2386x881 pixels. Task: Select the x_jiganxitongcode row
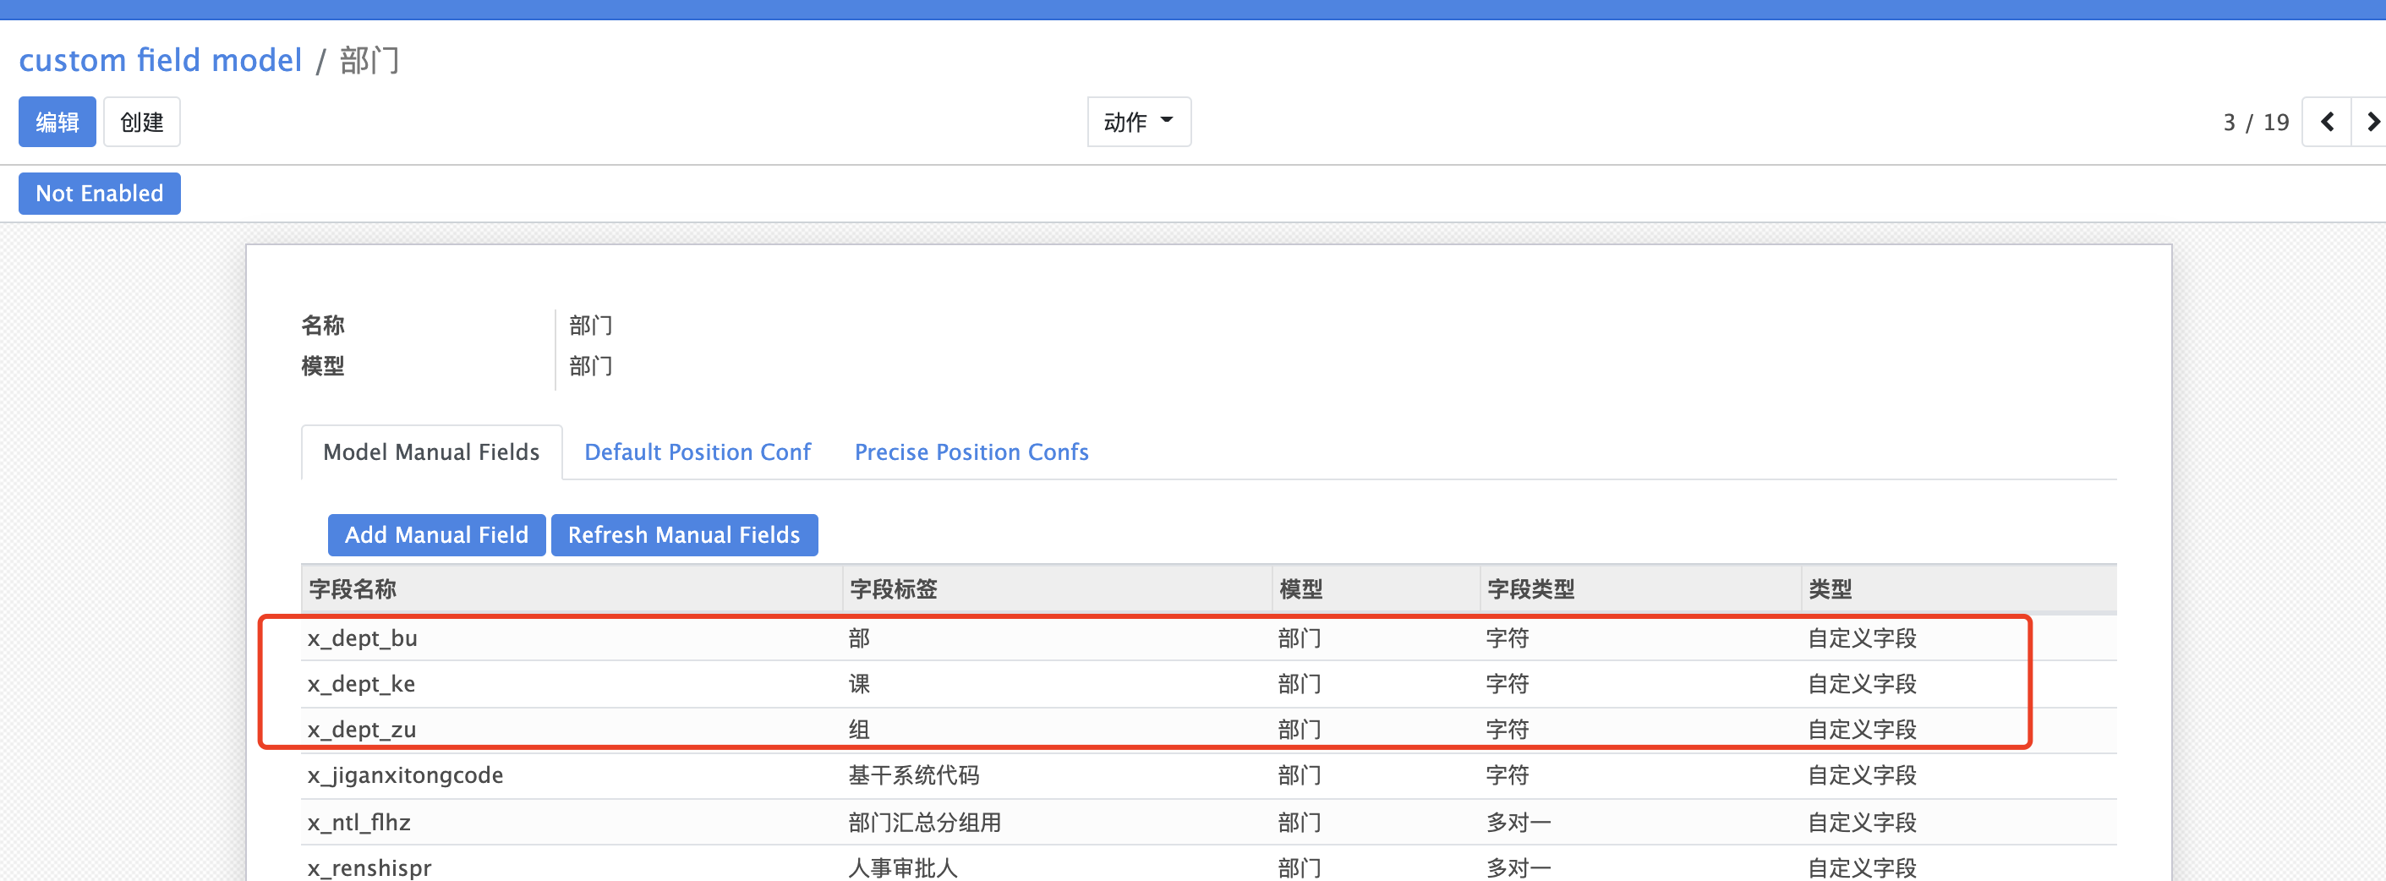point(406,775)
